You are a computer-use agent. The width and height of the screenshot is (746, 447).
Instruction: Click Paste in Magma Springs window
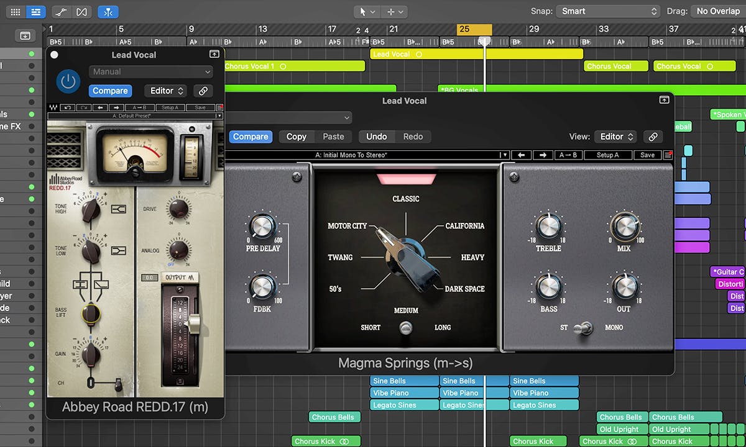click(x=333, y=137)
